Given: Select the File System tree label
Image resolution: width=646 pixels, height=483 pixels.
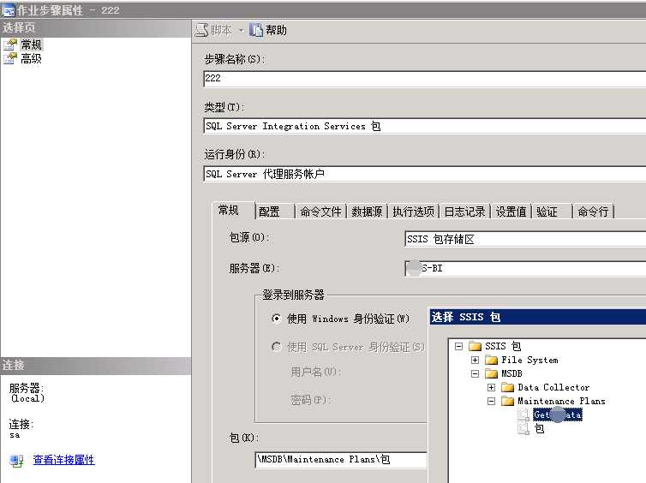Looking at the screenshot, I should (x=529, y=360).
